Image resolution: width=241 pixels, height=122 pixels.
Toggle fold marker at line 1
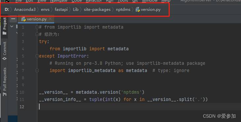(x=37, y=27)
